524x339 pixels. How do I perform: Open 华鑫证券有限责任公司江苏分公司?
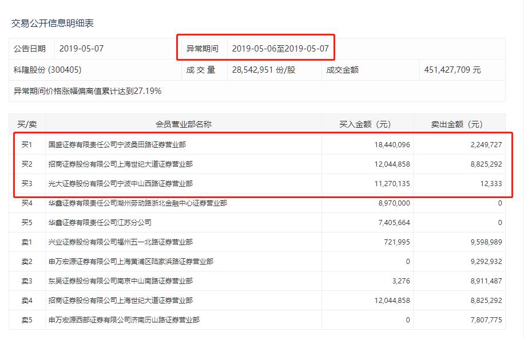pyautogui.click(x=100, y=222)
